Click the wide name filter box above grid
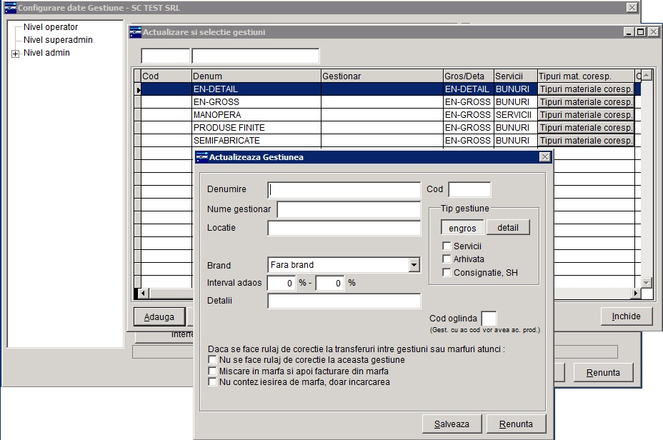Viewport: 663px width, 440px height. pyautogui.click(x=256, y=56)
